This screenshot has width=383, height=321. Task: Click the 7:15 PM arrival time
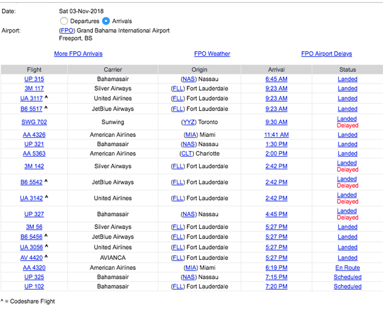click(276, 278)
